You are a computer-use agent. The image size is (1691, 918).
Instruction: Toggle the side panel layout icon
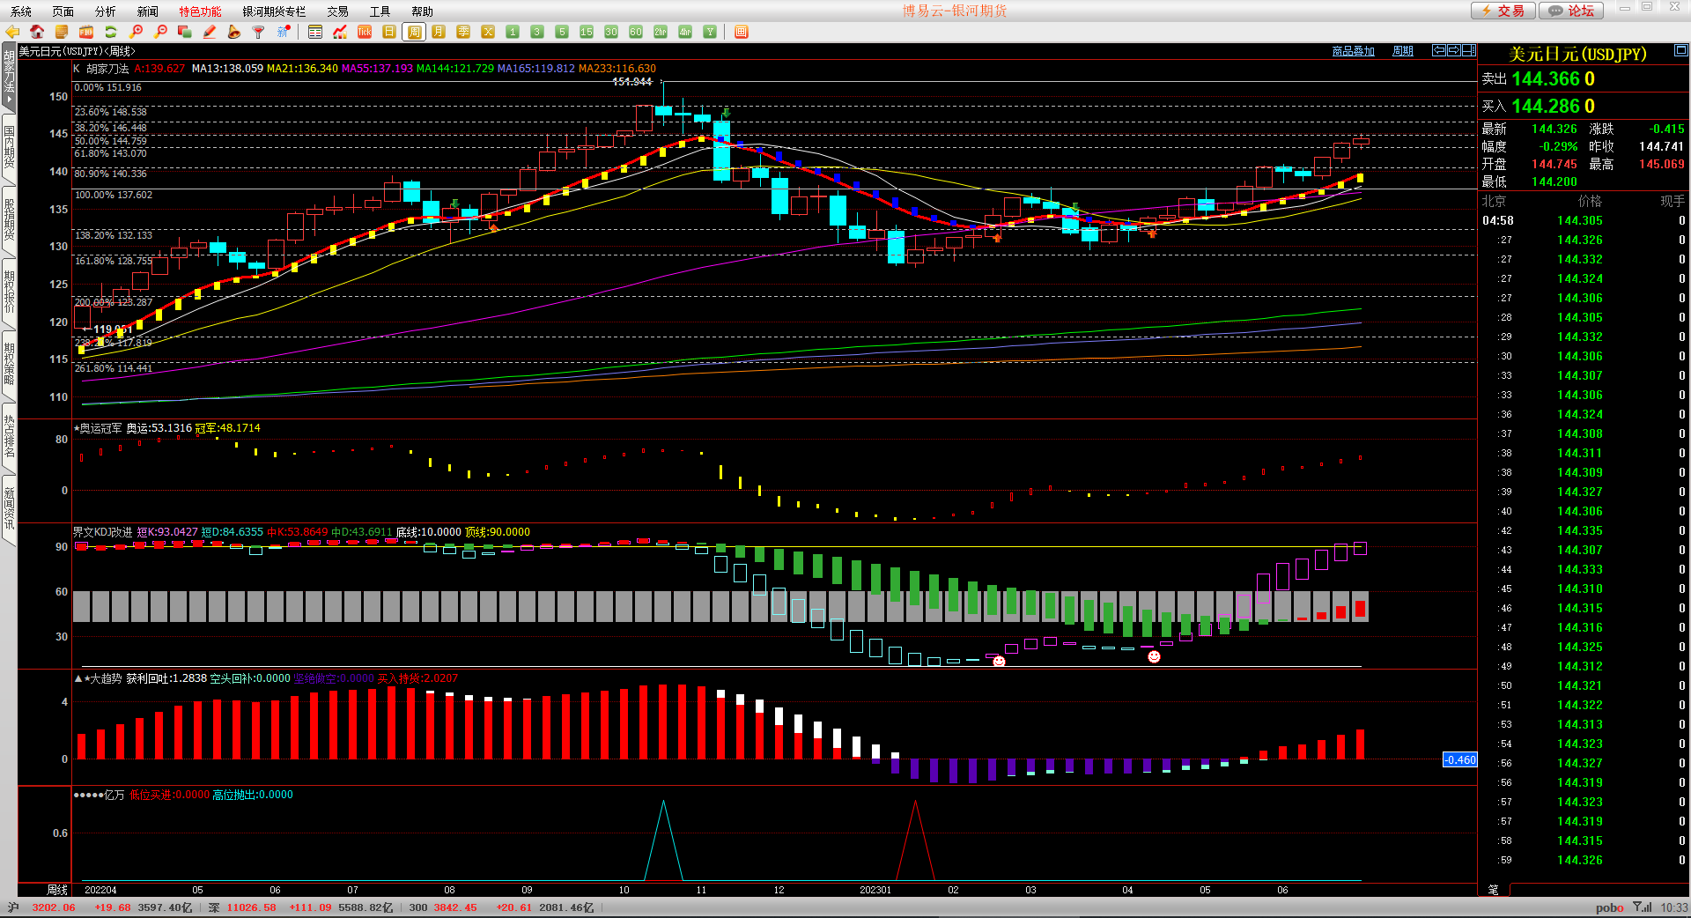point(1468,50)
